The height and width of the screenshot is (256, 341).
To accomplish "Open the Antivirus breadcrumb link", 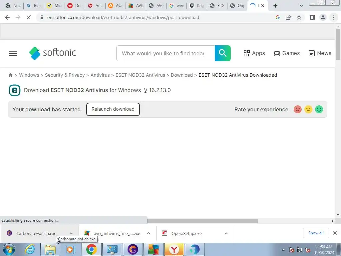I will pyautogui.click(x=100, y=75).
